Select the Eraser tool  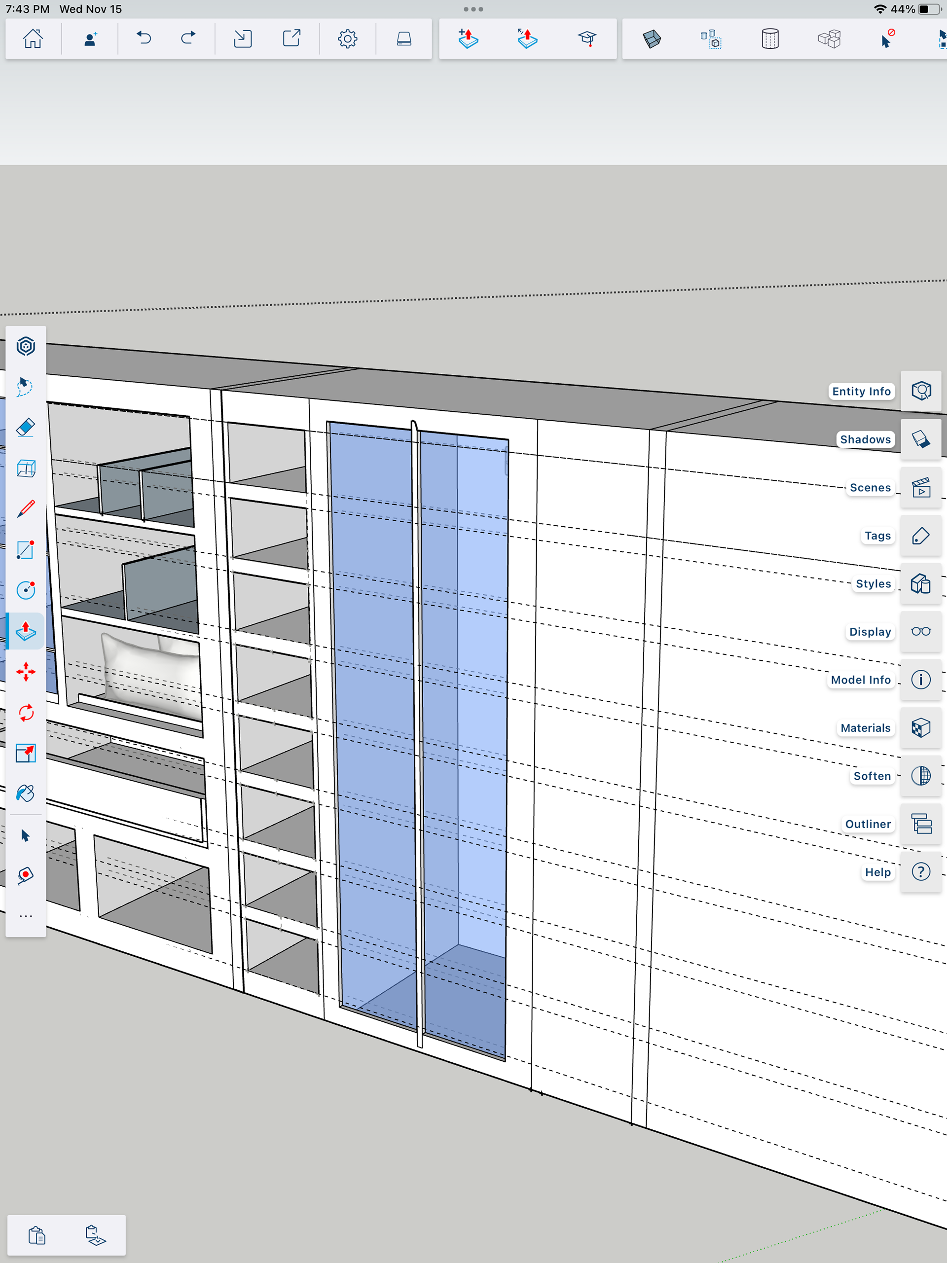coord(26,427)
